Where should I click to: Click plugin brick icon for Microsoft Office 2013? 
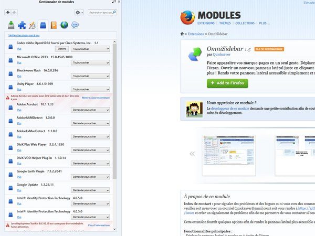10,60
